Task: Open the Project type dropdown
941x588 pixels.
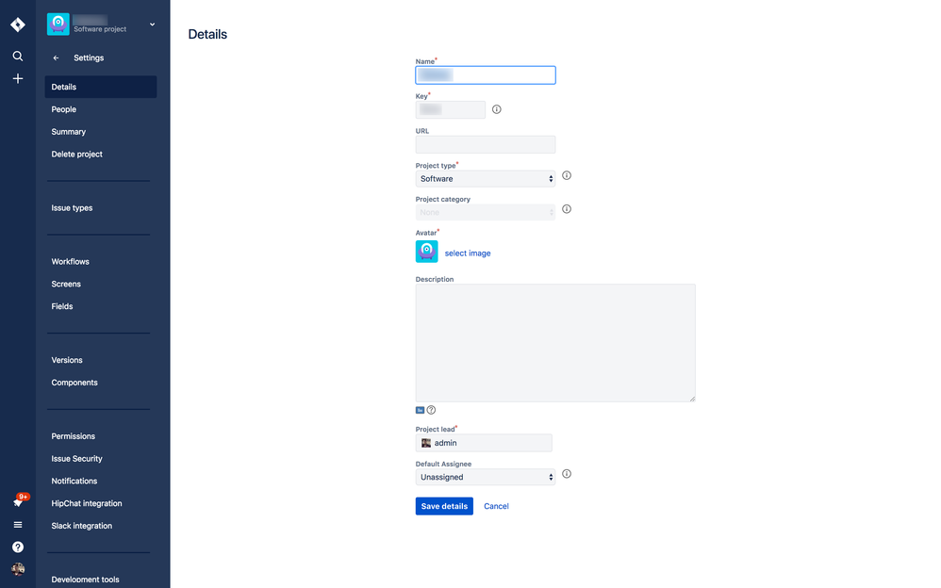Action: (485, 178)
